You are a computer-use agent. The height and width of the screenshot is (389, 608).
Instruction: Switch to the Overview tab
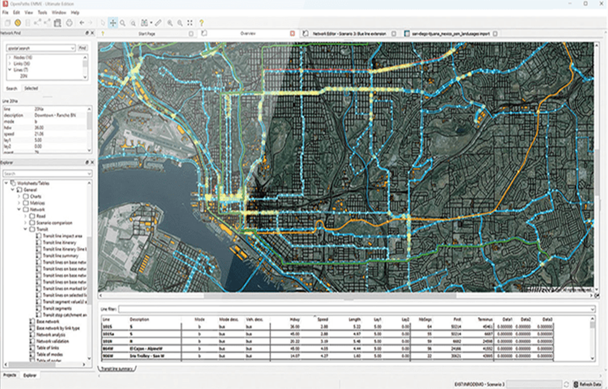pos(248,34)
